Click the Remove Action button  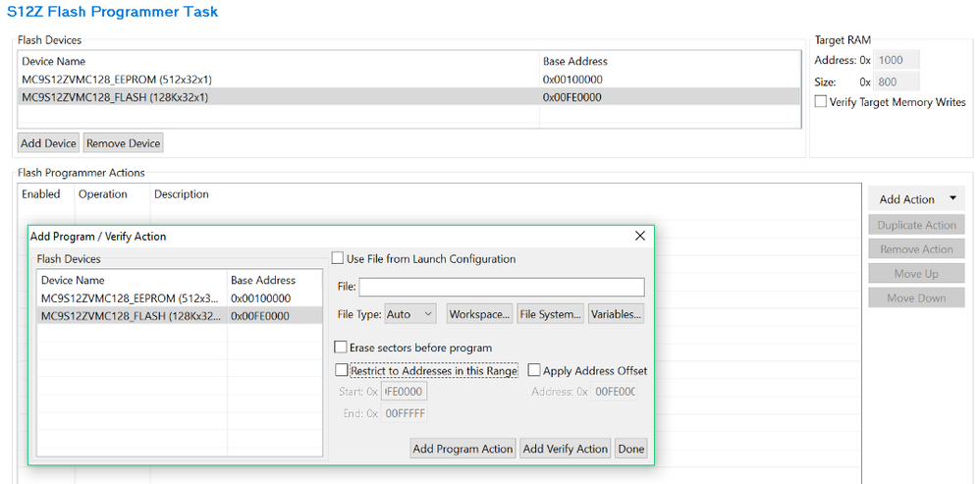pos(916,249)
